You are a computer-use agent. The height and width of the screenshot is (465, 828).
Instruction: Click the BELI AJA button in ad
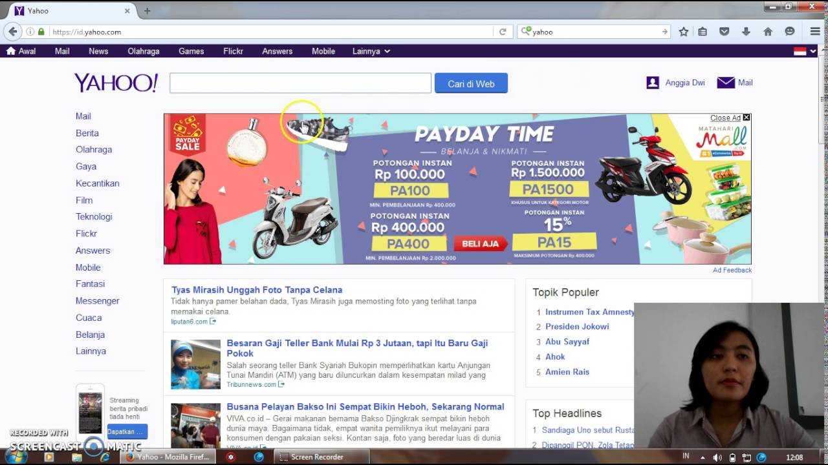click(x=481, y=243)
